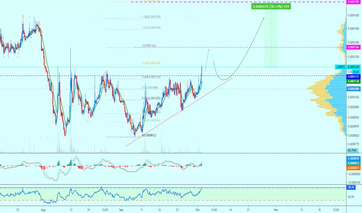The image size is (362, 213).
Task: Click the -0.0000050 MACD axis tick
Action: pos(353,174)
